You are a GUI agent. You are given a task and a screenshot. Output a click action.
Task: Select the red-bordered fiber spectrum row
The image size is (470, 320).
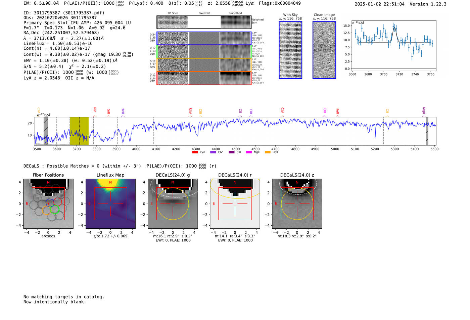(204, 78)
